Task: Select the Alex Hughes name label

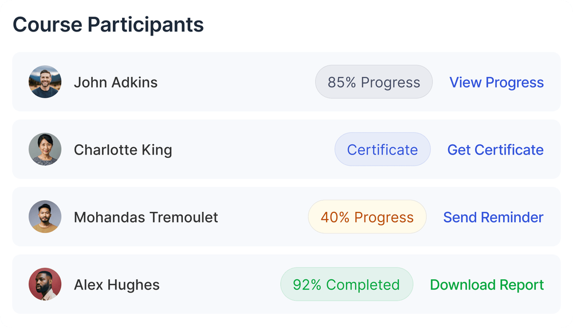Action: pos(117,285)
